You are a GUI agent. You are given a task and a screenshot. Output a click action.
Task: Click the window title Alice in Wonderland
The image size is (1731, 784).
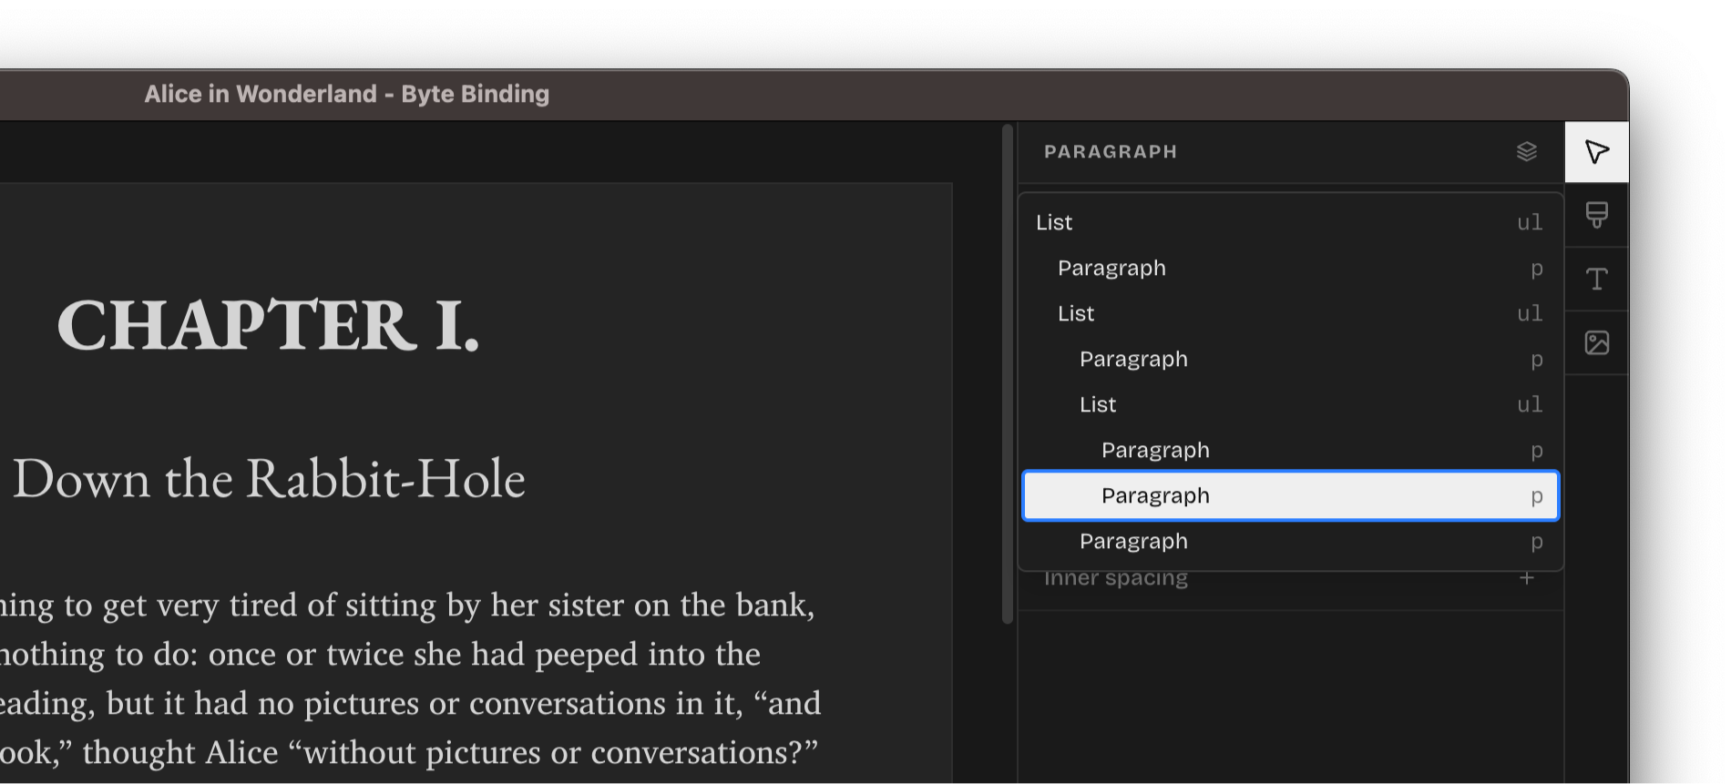tap(346, 94)
